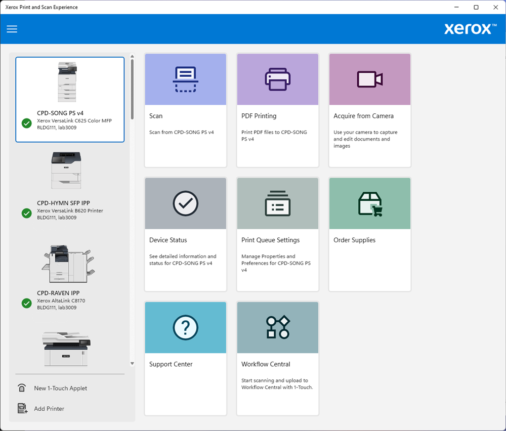Click the New 1-Touch Applet icon
The image size is (506, 431).
(22, 388)
